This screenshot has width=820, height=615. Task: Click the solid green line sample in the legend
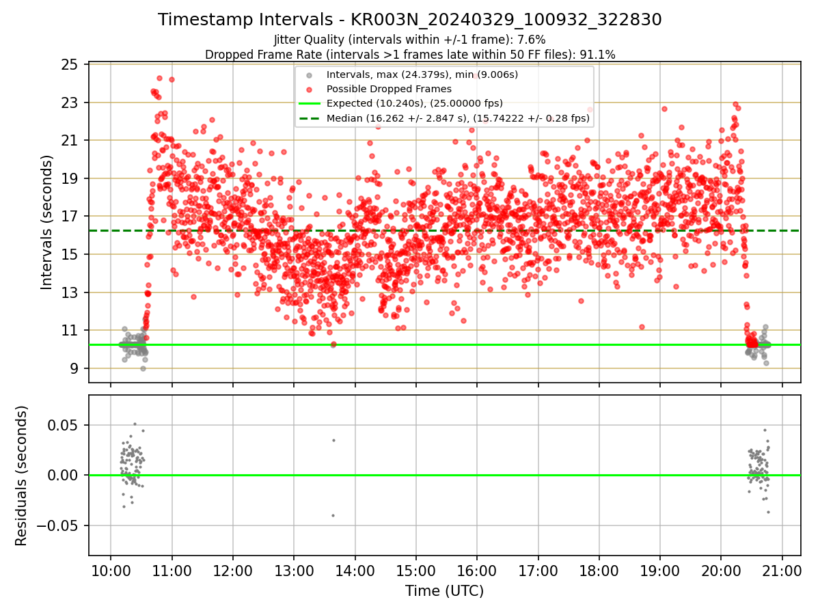pos(310,104)
